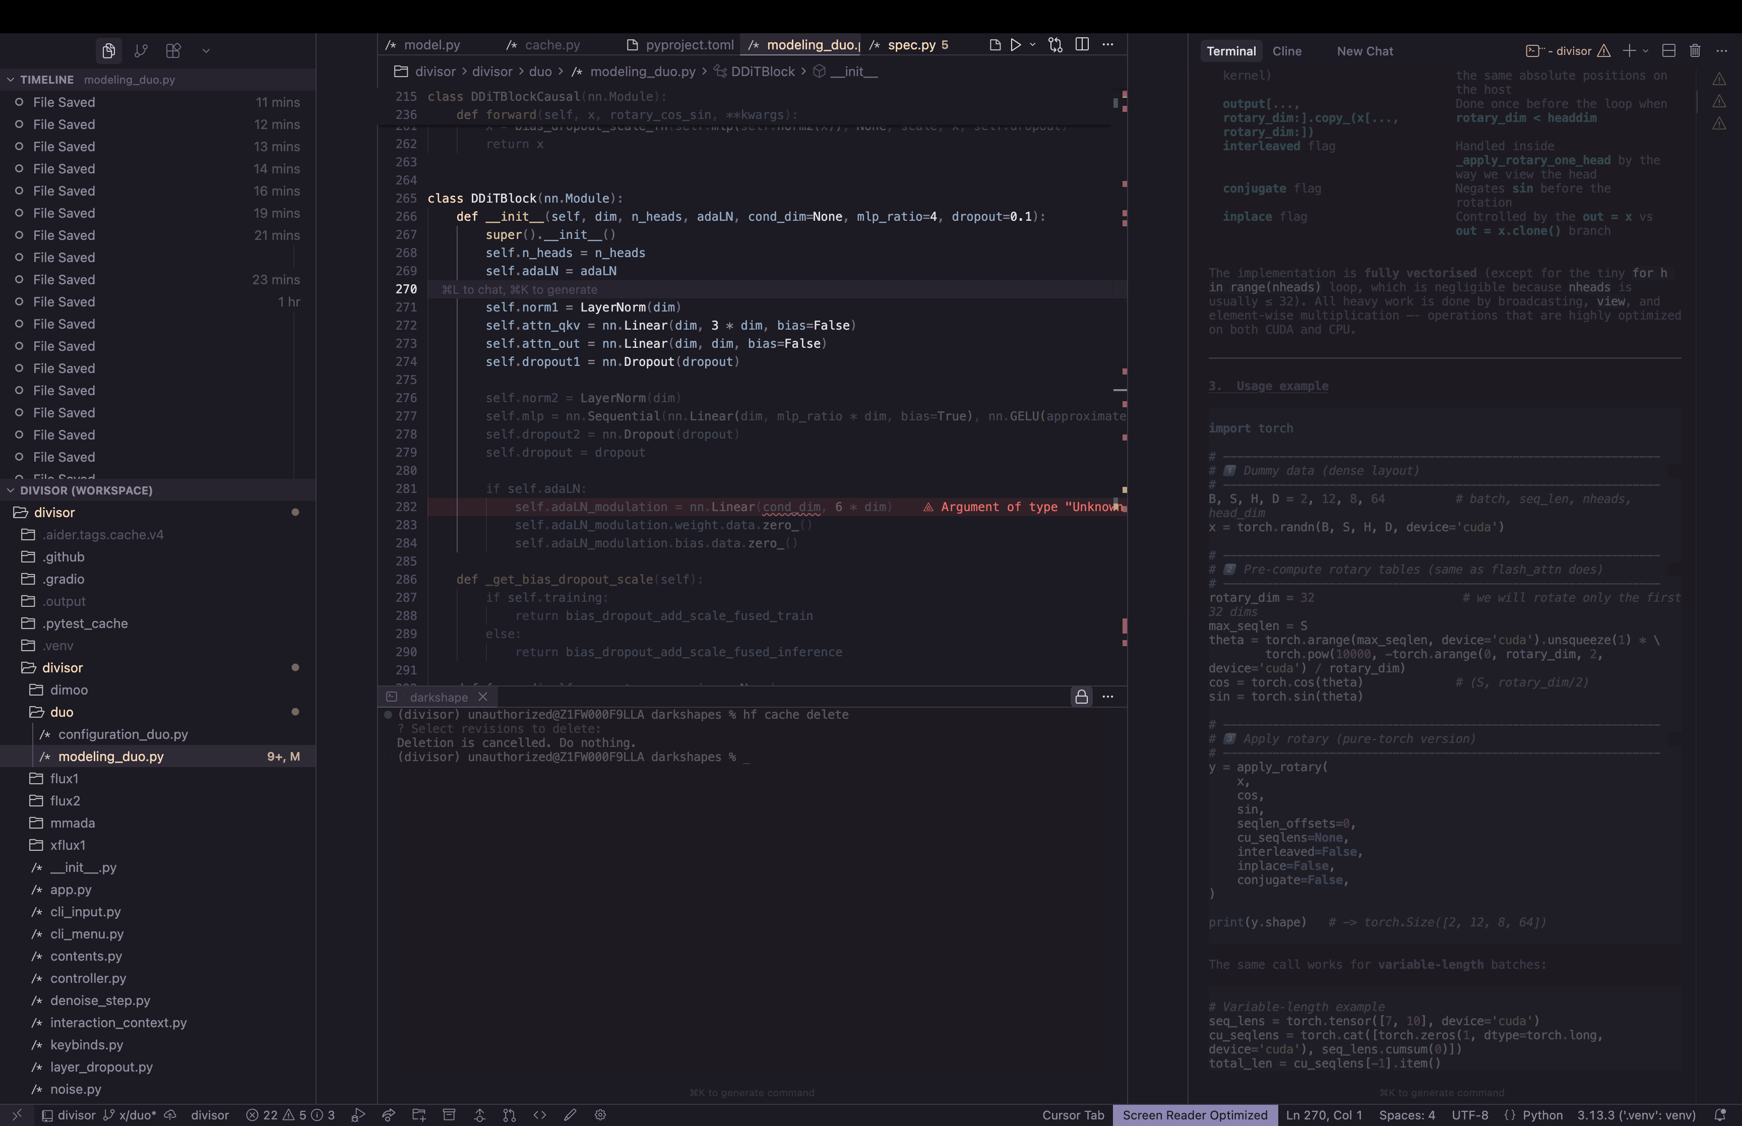Image resolution: width=1742 pixels, height=1126 pixels.
Task: Open notifications bell in status bar
Action: (x=1720, y=1115)
